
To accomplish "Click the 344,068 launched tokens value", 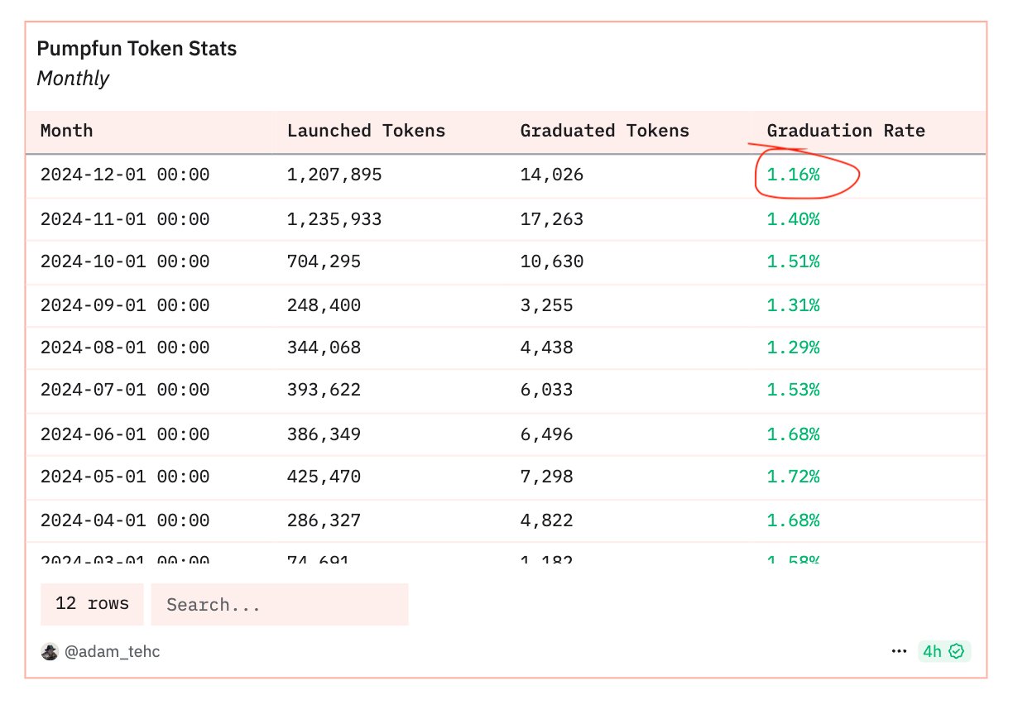I will coord(324,348).
